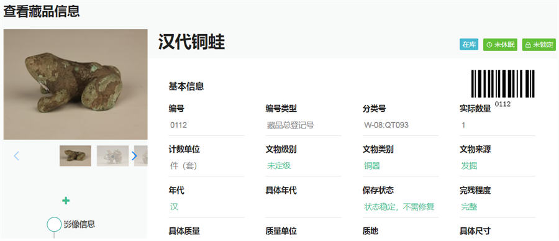The height and width of the screenshot is (241, 559).
Task: Click the green plus icon
Action: click(66, 201)
